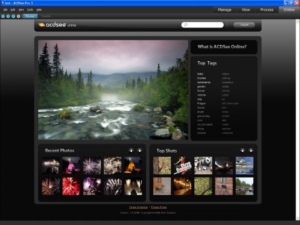This screenshot has height=225, width=300.
Task: Open the Dirty Dancing poster thumbnail
Action: click(182, 166)
